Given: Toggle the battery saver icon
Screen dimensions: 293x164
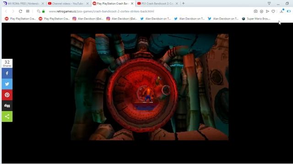Looking at the screenshot, I should tap(289, 11).
